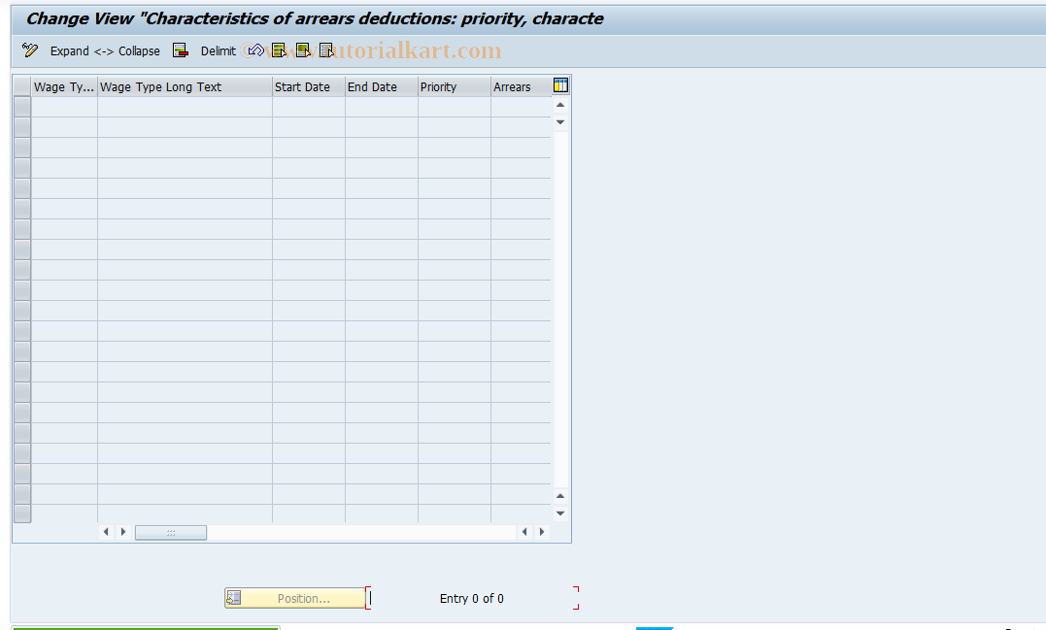Click the Undo change icon
Viewport: 1046px width, 630px height.
(x=254, y=50)
